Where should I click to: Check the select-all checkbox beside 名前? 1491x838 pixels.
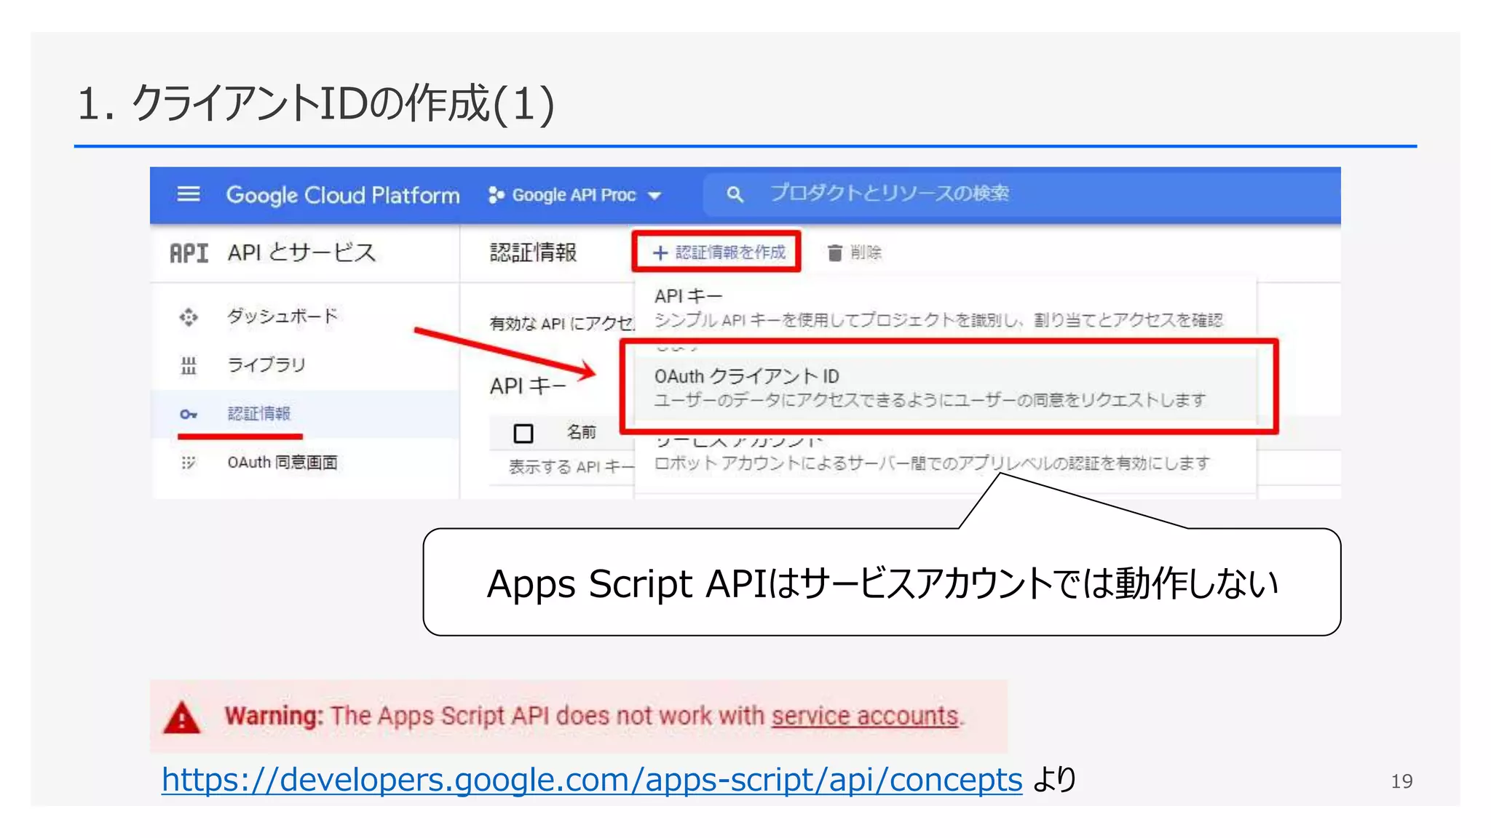[x=523, y=434]
